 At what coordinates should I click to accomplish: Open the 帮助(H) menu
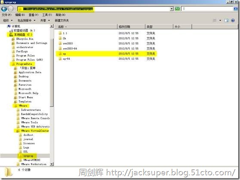click(x=61, y=15)
